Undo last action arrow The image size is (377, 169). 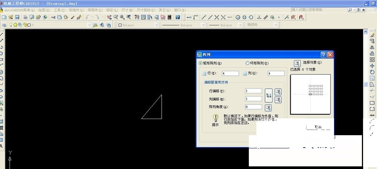87,17
